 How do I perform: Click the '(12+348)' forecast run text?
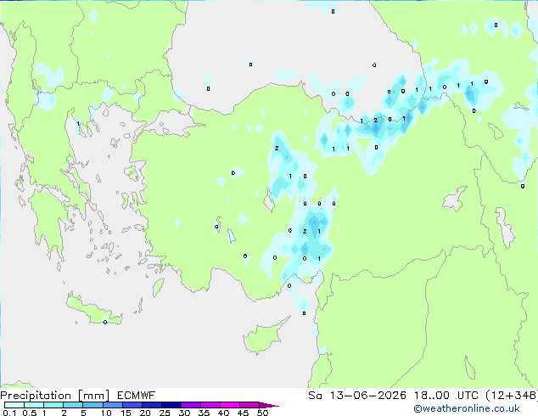[512, 396]
